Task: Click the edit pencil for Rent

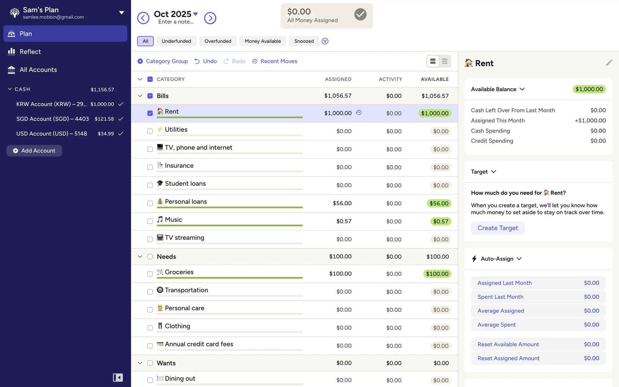Action: point(609,63)
